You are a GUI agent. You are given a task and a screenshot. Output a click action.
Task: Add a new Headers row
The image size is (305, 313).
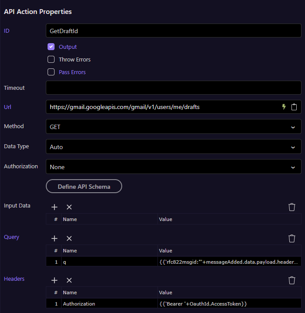coord(55,280)
